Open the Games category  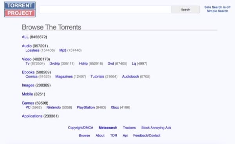(28, 103)
